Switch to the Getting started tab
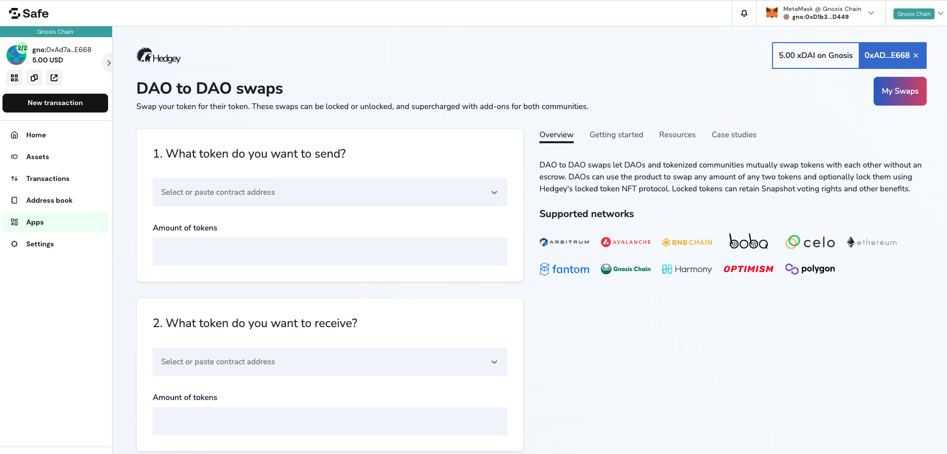947x454 pixels. click(x=616, y=135)
